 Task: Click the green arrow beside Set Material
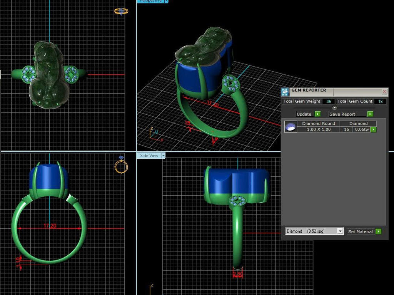coord(379,231)
